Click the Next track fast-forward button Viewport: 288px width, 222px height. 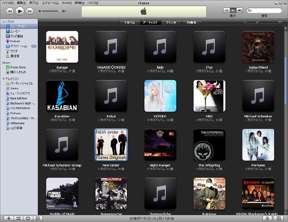click(30, 11)
